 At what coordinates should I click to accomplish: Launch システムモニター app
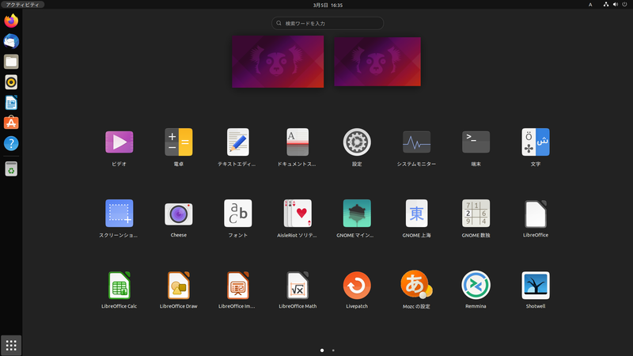[x=416, y=142]
